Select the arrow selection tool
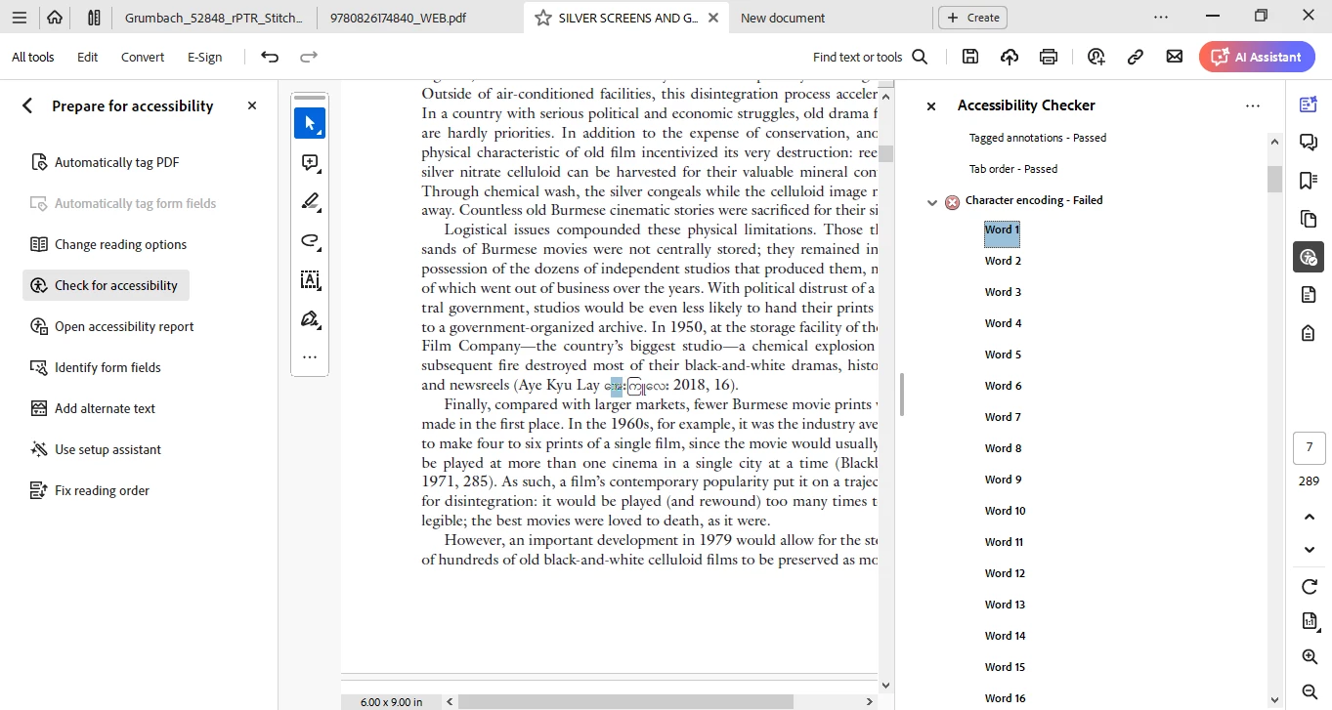The width and height of the screenshot is (1332, 710). click(310, 123)
